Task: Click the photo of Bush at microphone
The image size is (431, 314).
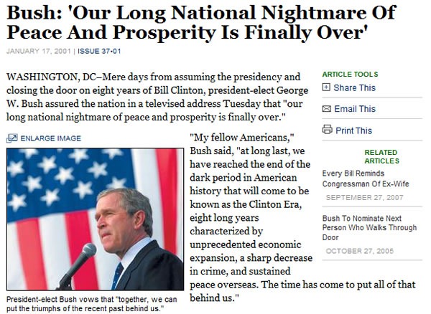Action: point(95,219)
